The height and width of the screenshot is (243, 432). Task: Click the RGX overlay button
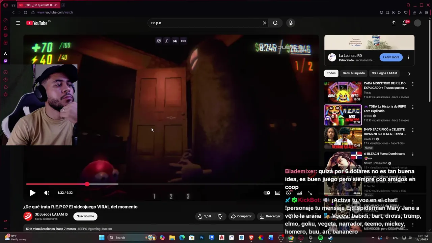[183, 41]
